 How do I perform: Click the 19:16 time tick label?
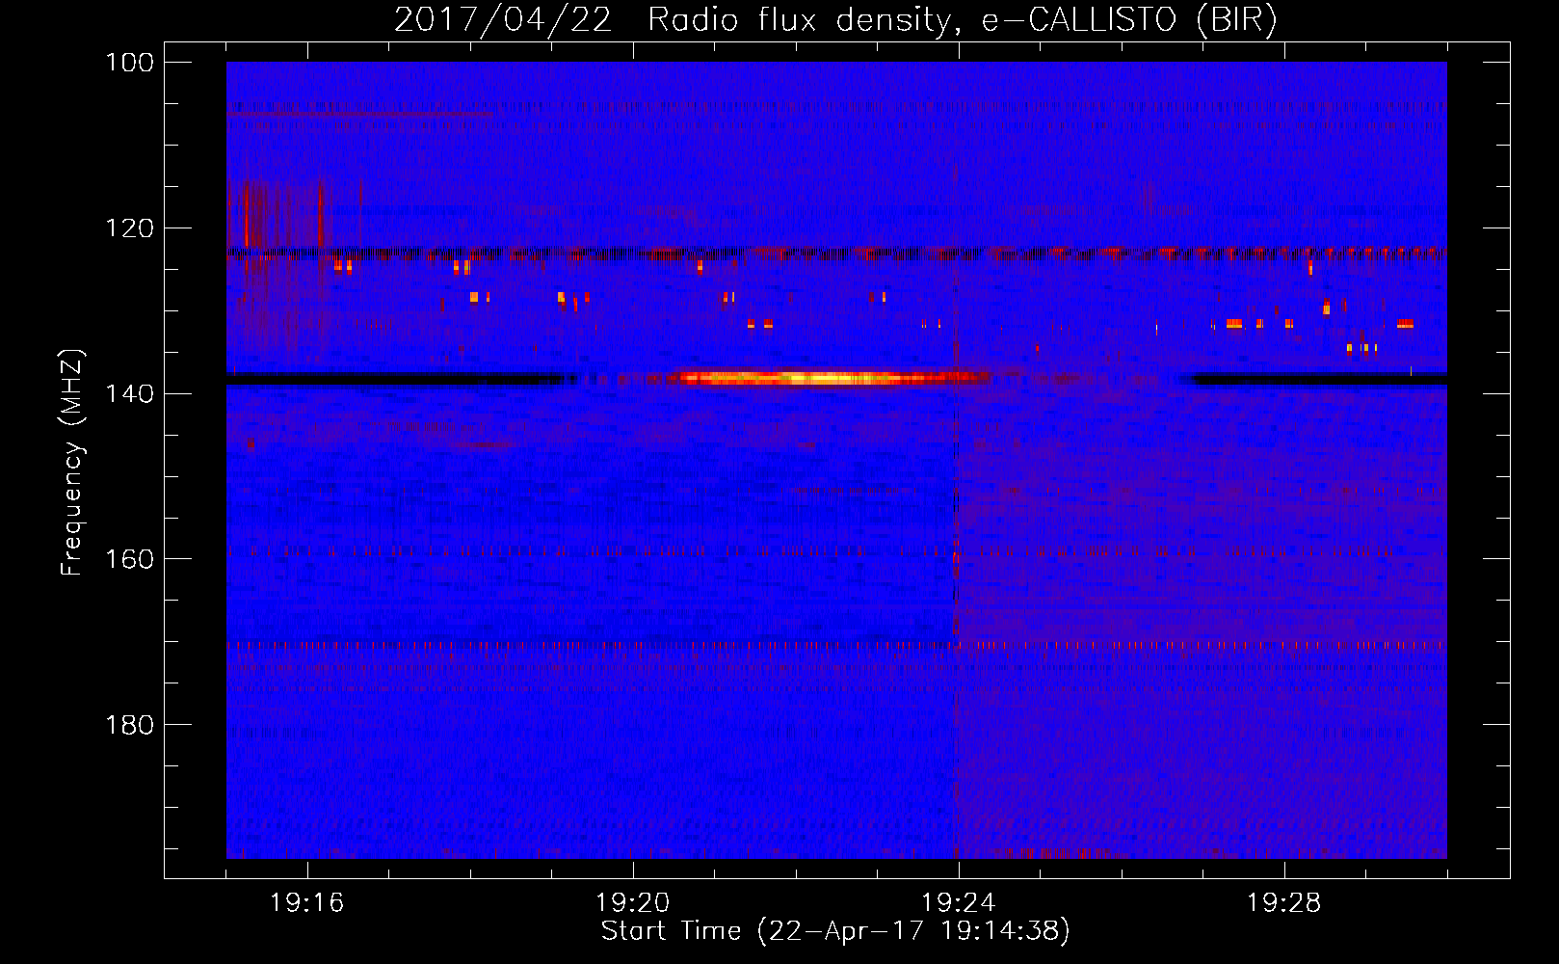(x=307, y=902)
